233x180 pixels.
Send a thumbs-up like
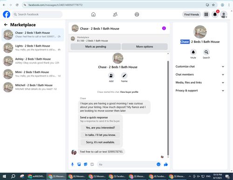tap(166, 164)
